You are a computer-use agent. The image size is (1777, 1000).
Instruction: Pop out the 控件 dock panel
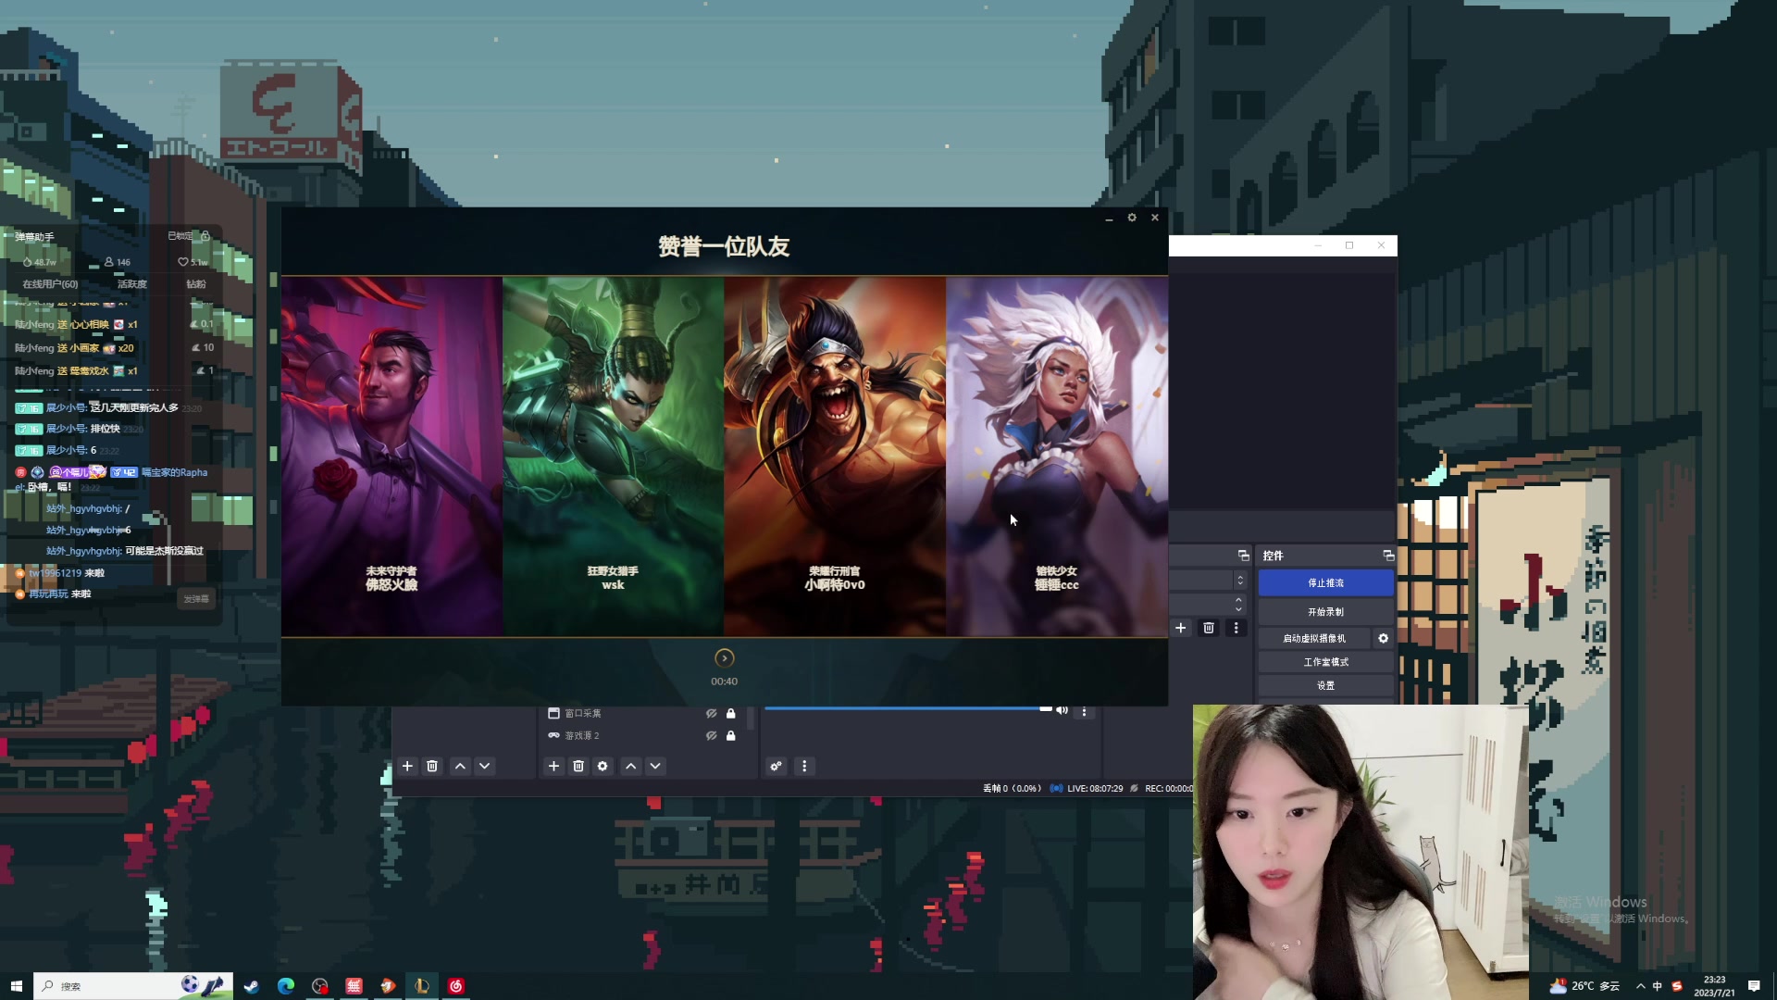pyautogui.click(x=1388, y=556)
